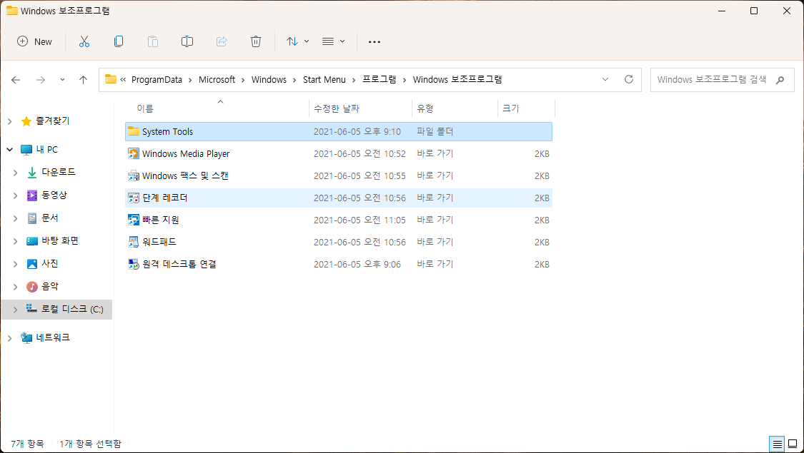Expand the 음악 tree node
This screenshot has width=804, height=453.
click(16, 287)
